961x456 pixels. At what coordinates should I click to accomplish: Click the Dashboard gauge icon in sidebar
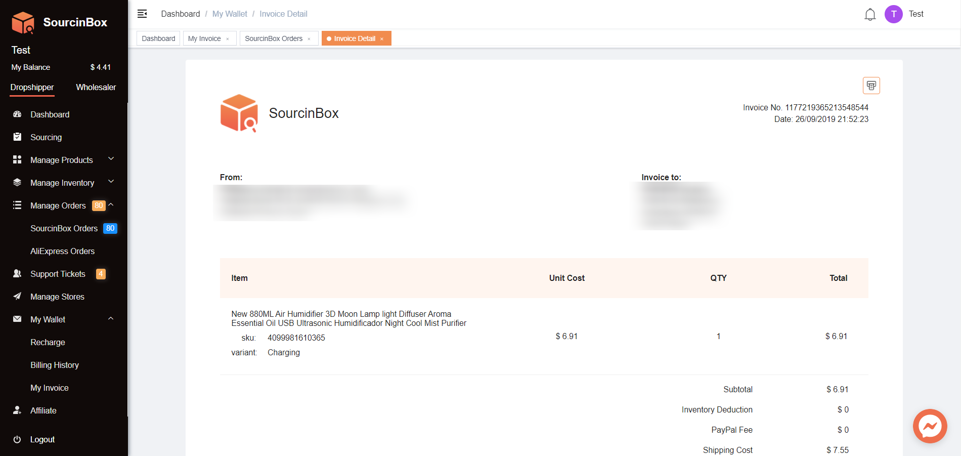(17, 114)
